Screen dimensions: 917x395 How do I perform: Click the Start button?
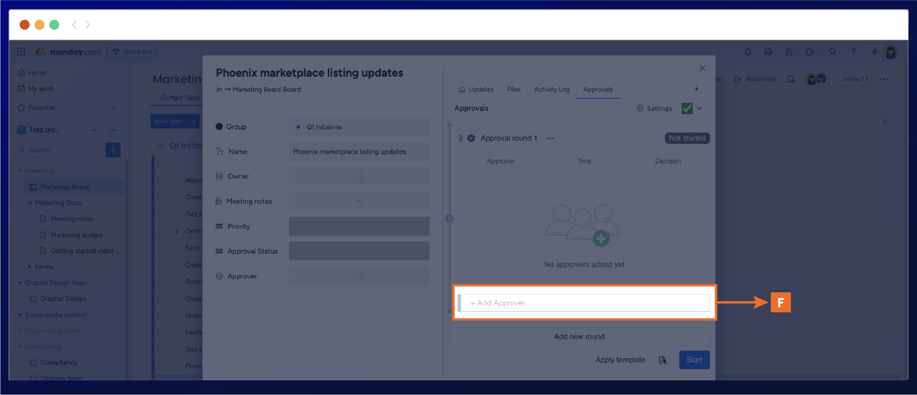tap(694, 360)
